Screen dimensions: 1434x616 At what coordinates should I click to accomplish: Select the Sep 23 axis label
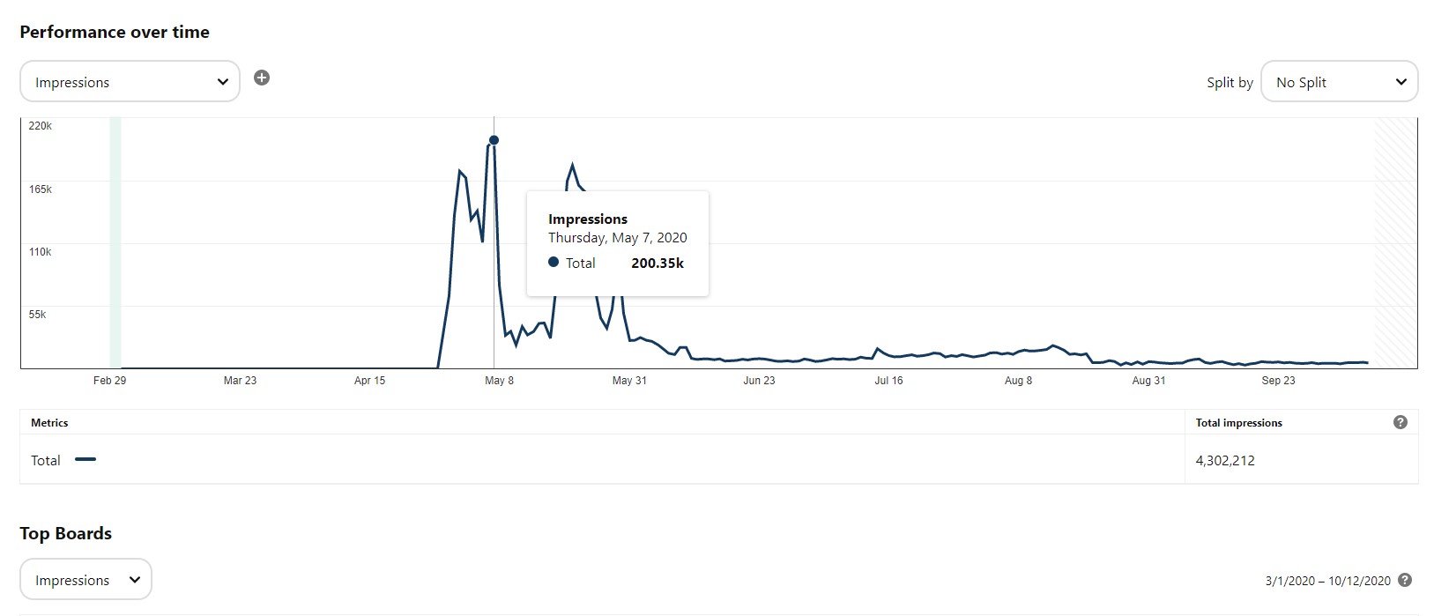click(1278, 381)
